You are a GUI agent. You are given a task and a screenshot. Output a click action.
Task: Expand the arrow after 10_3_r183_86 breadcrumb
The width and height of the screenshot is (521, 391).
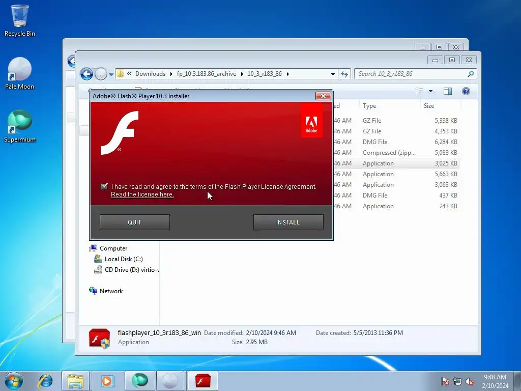pyautogui.click(x=288, y=74)
